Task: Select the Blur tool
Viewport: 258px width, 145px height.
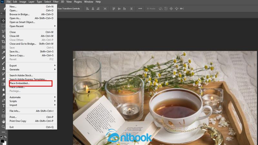Action: (3, 90)
